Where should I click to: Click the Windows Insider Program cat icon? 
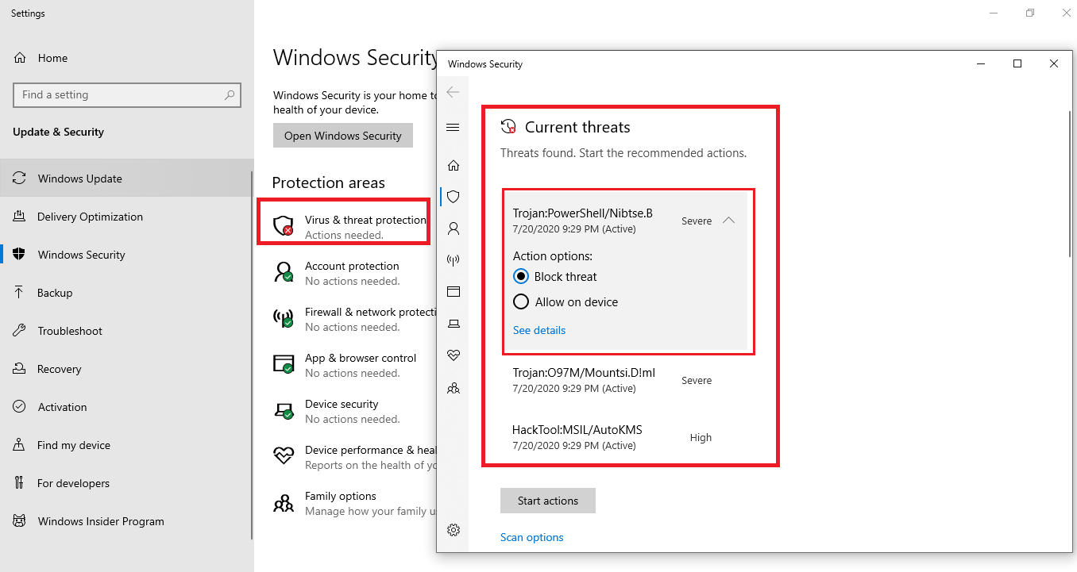19,521
